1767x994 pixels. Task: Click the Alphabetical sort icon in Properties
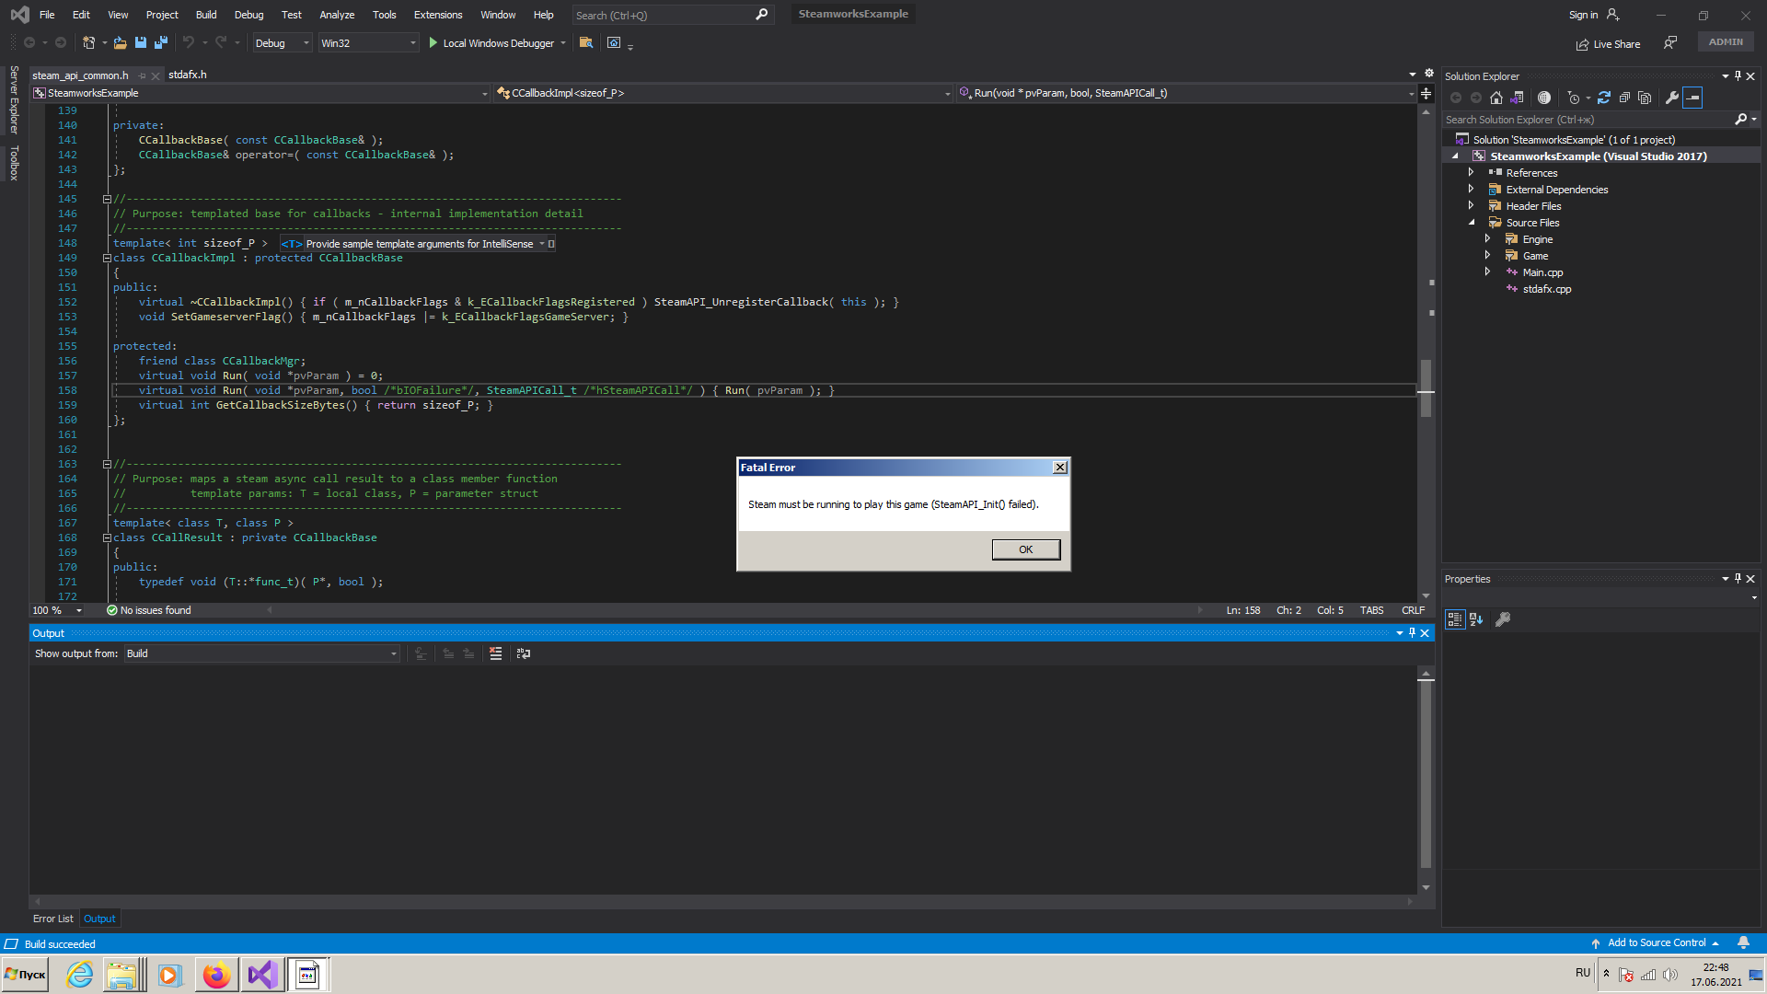[1476, 619]
